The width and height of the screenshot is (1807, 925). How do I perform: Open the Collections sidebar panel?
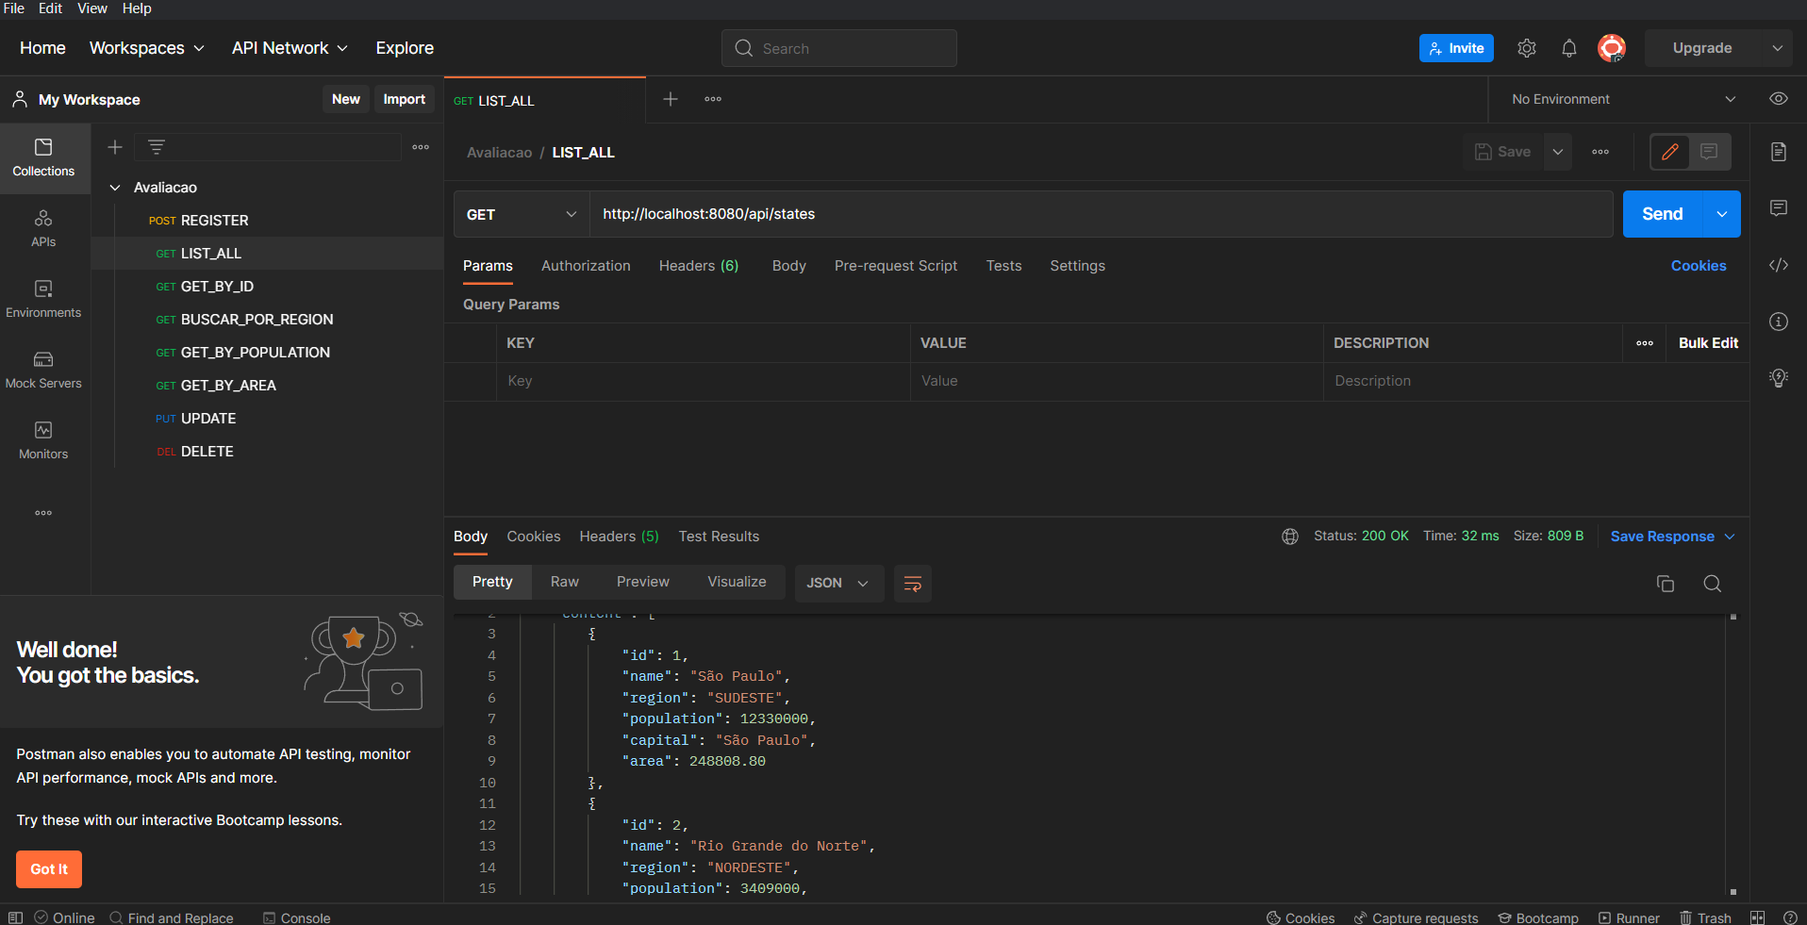pyautogui.click(x=42, y=157)
